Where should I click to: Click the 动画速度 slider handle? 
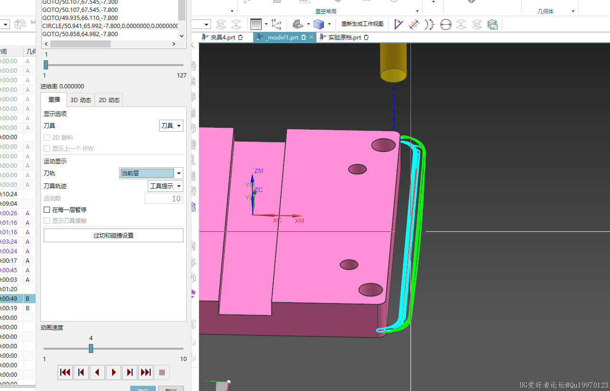(x=91, y=348)
